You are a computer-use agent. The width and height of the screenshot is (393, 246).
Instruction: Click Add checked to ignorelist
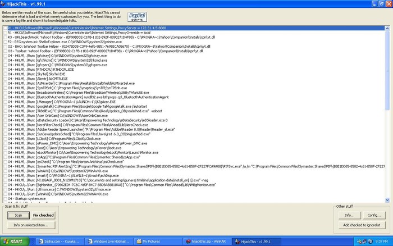pos(361,225)
